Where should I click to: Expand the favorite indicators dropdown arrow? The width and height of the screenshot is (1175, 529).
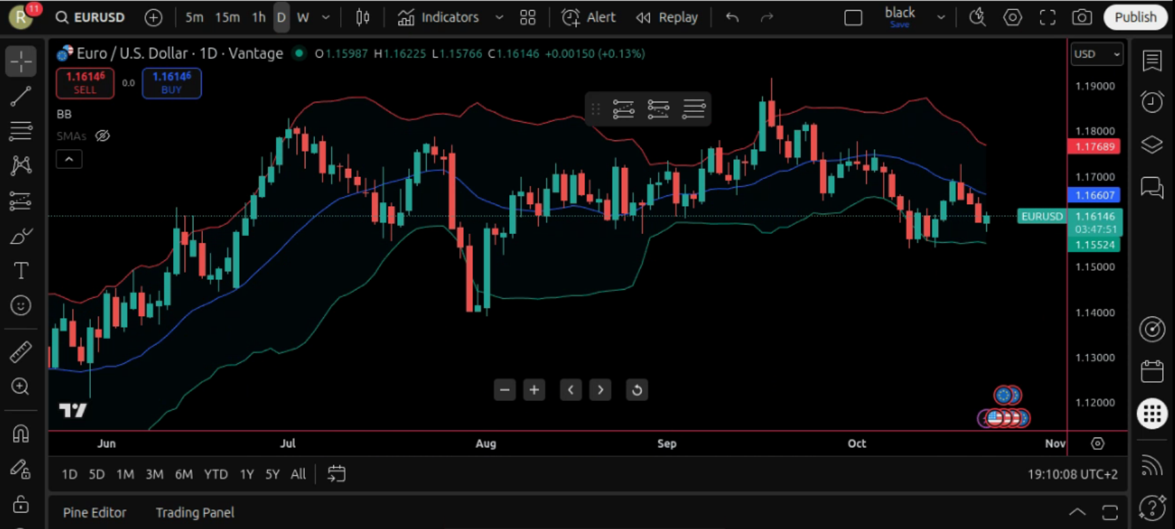(x=499, y=18)
